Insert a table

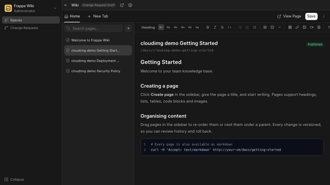click(290, 27)
